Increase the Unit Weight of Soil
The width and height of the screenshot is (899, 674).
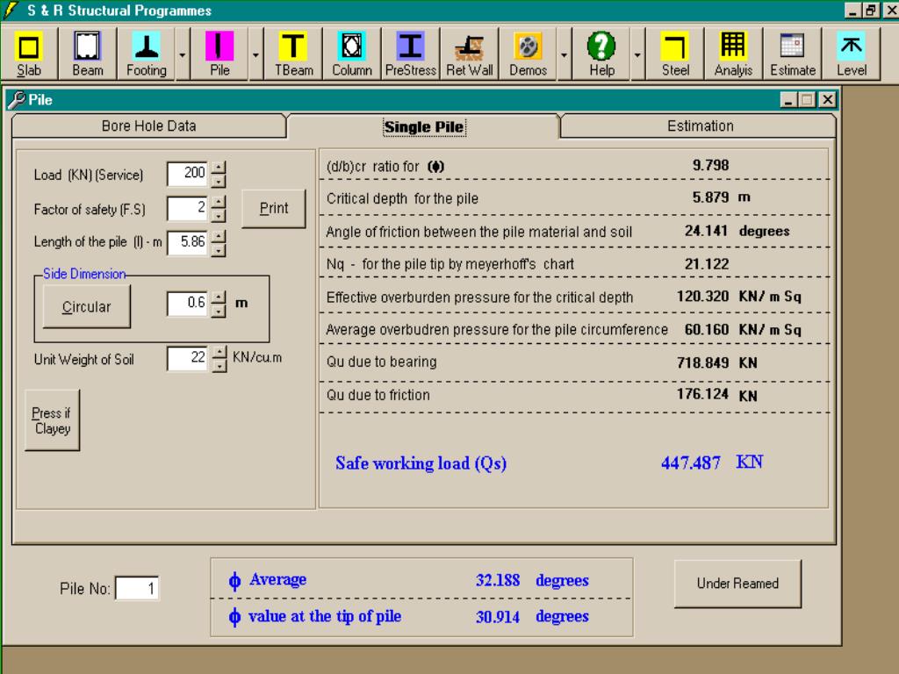219,352
